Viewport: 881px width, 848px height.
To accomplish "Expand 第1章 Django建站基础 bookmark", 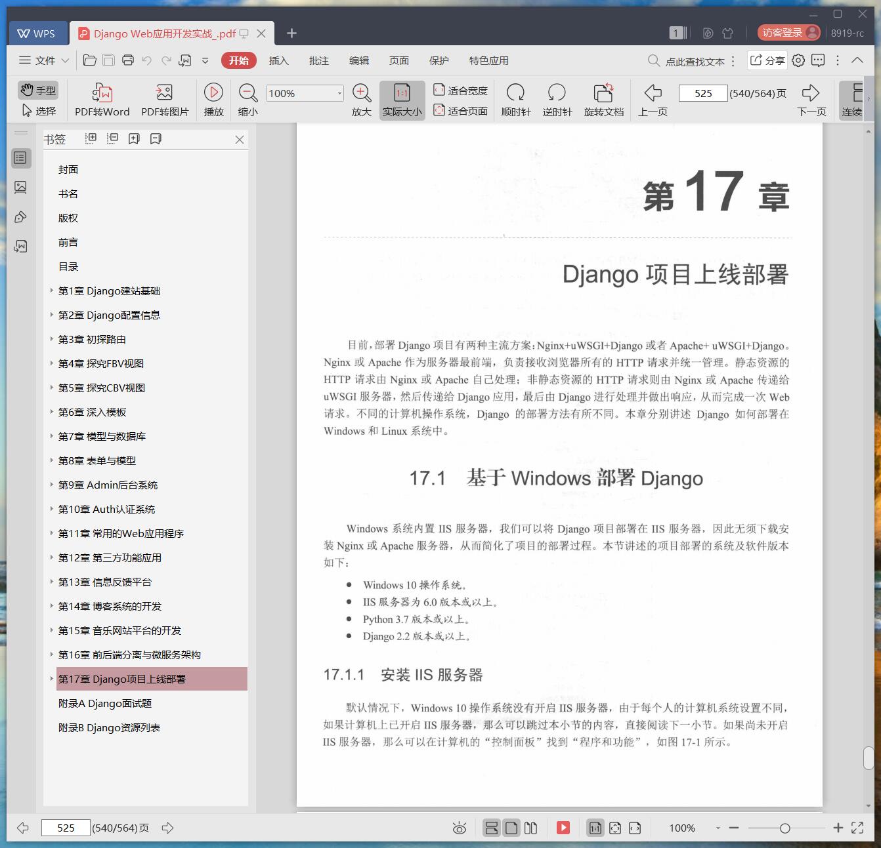I will coord(52,290).
